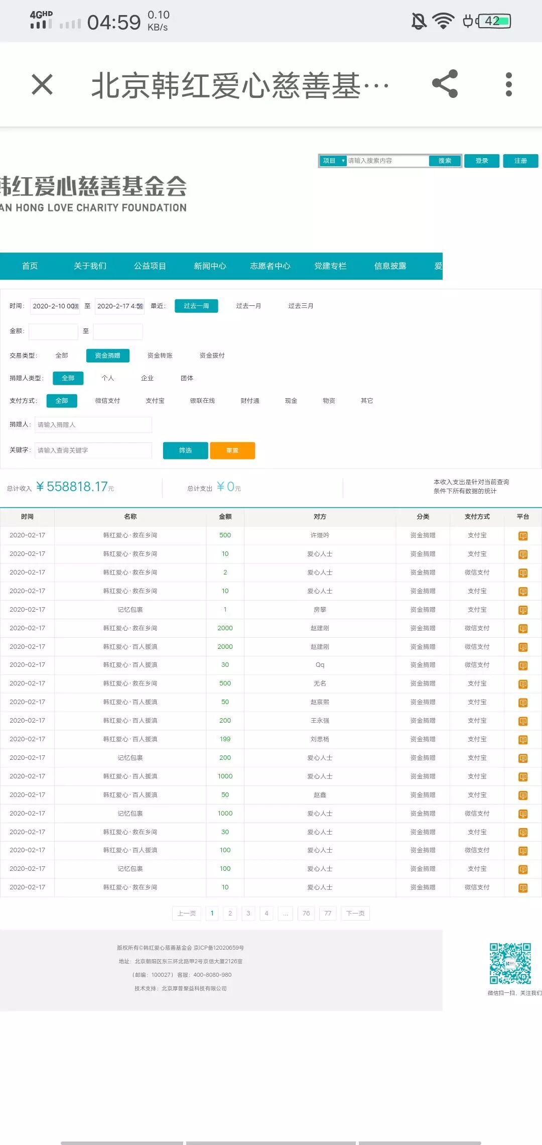542x1145 pixels.
Task: Click the 捐赠人 donor name input
Action: click(93, 425)
